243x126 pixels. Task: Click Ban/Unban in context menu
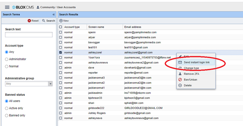point(190,80)
